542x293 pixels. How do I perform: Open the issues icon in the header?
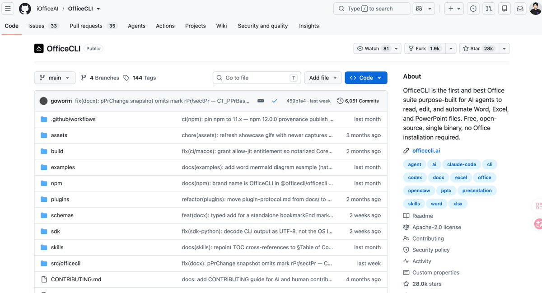pos(473,9)
